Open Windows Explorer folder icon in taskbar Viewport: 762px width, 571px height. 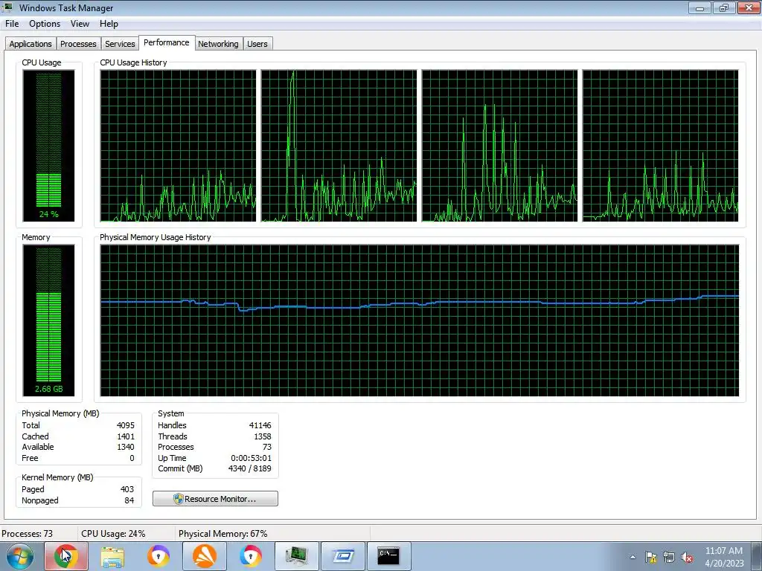(112, 556)
